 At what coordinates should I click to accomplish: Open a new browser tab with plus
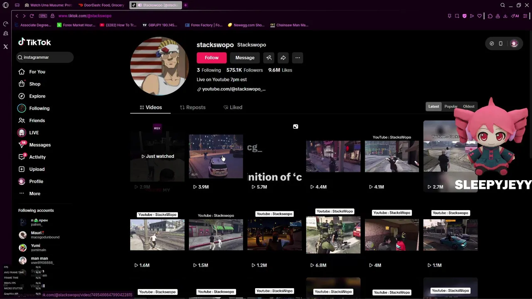[x=185, y=5]
